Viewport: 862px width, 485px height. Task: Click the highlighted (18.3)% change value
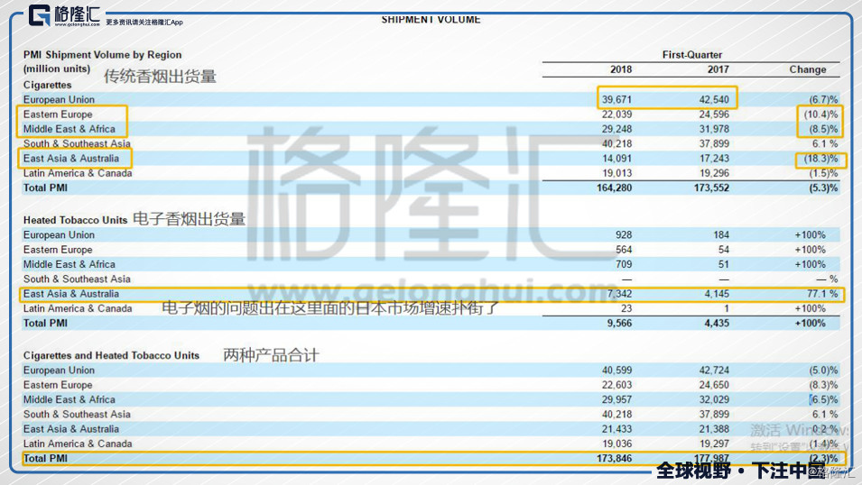(819, 159)
